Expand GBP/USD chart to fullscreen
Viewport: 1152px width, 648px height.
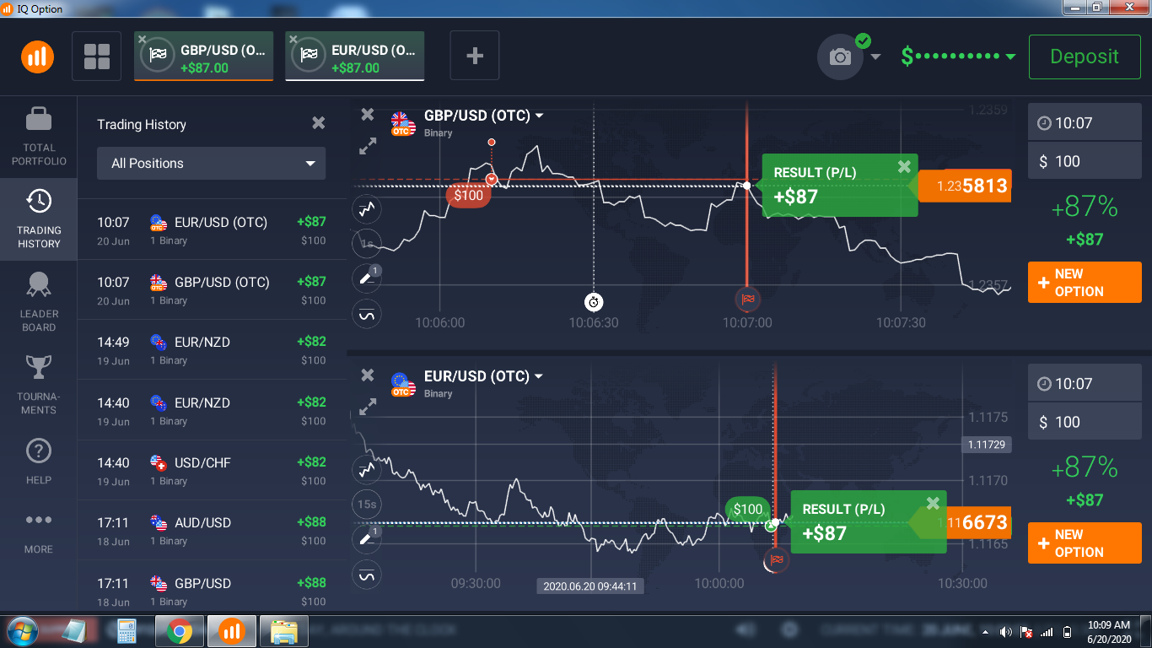[x=368, y=147]
